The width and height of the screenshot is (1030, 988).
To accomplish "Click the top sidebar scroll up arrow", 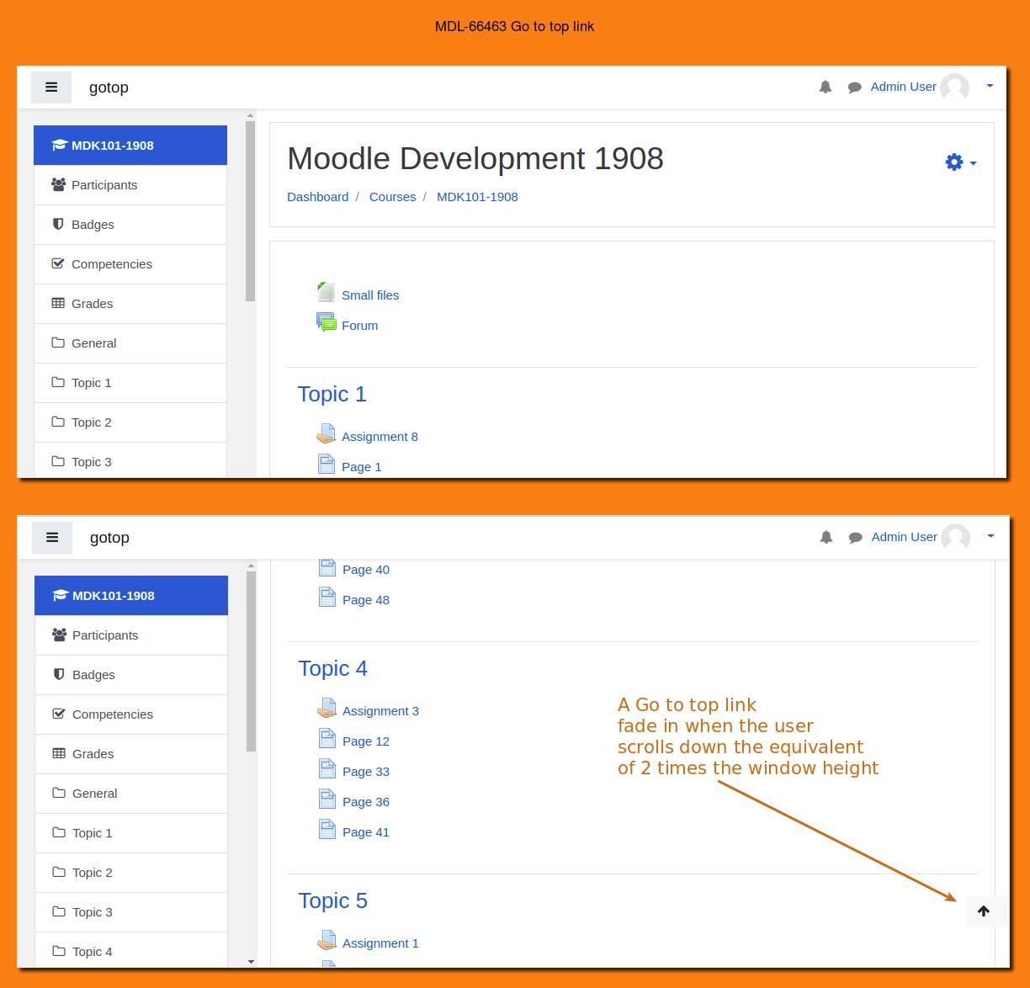I will click(250, 115).
